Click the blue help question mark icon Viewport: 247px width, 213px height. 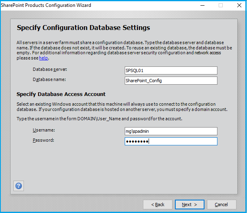(19, 186)
